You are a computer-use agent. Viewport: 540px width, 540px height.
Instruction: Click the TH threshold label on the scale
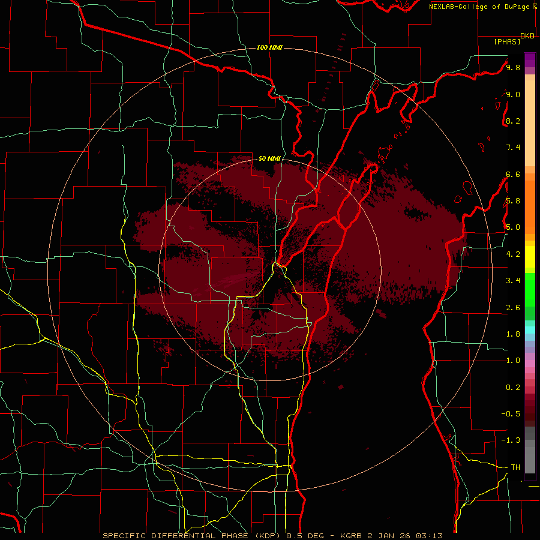pos(515,467)
